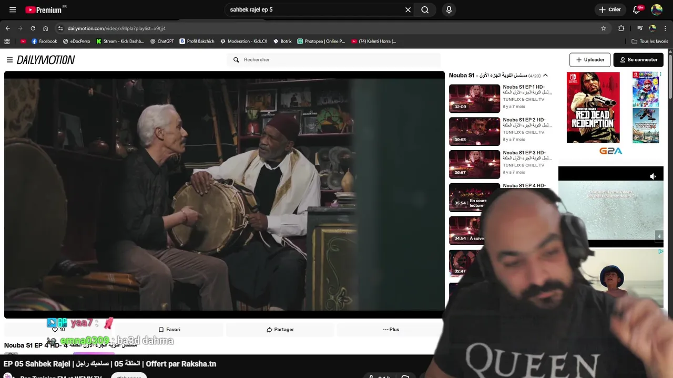Open the apps grid in bookmarks bar
673x378 pixels.
point(7,41)
